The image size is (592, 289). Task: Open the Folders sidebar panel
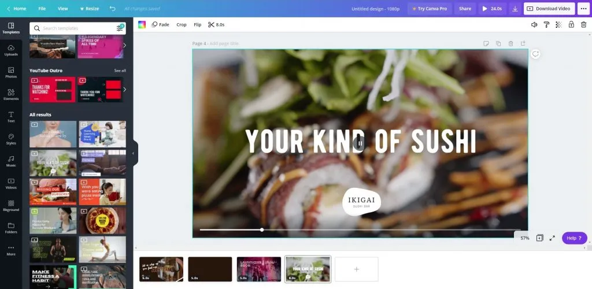tap(11, 228)
